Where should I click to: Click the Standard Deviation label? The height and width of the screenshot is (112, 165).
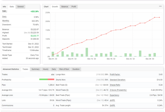(118, 80)
